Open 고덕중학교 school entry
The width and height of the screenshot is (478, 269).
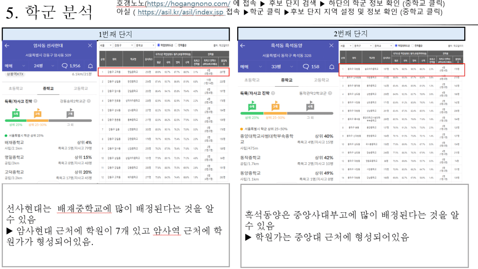point(48,175)
